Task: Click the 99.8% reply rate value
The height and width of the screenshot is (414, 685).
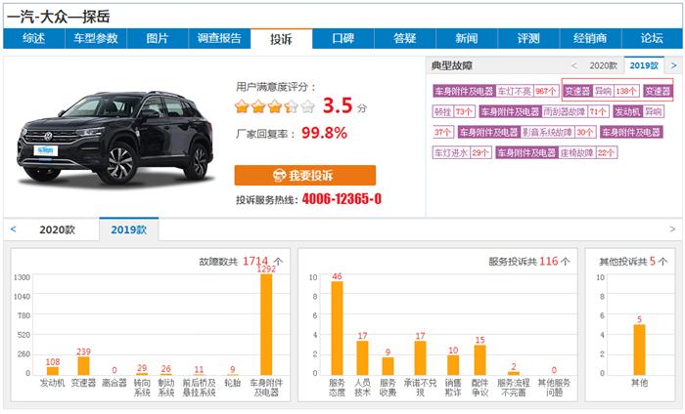Action: coord(324,133)
